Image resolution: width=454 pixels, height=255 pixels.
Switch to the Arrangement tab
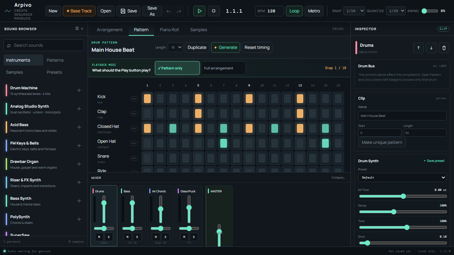point(110,30)
